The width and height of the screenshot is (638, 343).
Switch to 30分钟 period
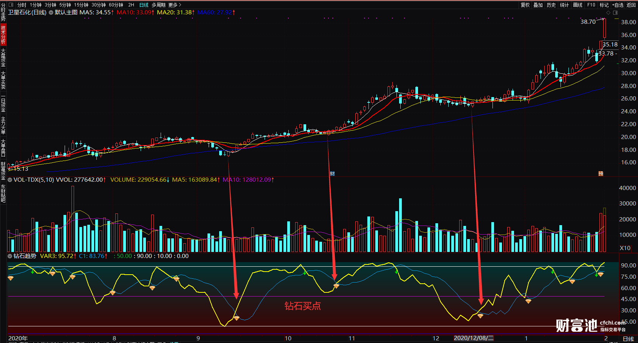coord(99,5)
